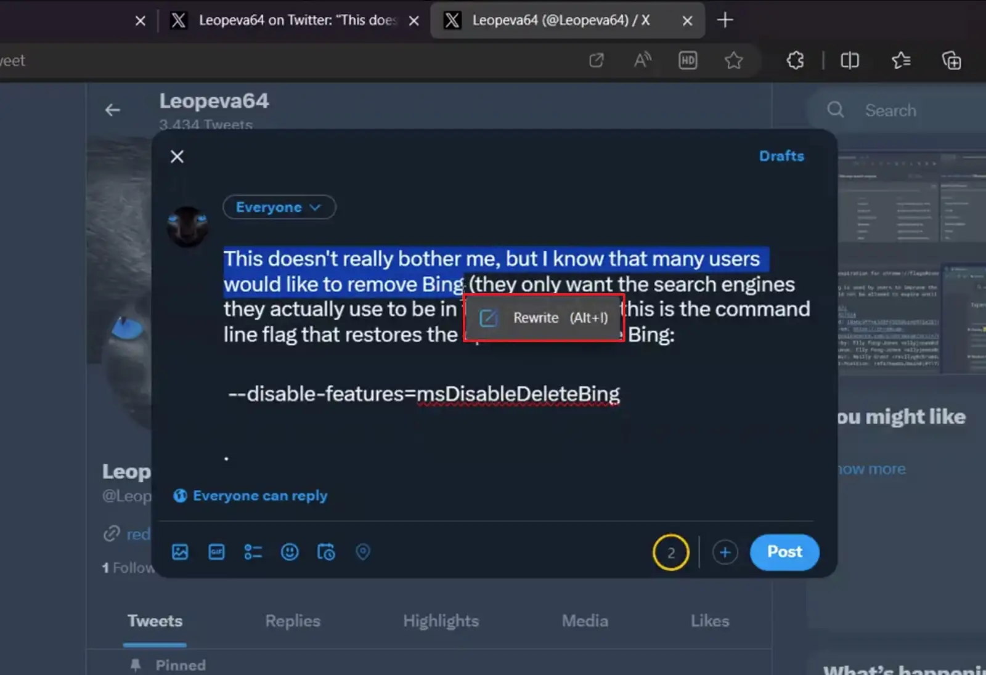Click the Following count on profile
Screen dimensions: 986x675
128,568
